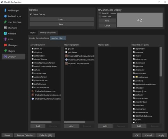Image resolution: width=168 pixels, height=139 pixels.
Task: Select MovieMaker.exe blacklist entry
Action: (x=142, y=113)
